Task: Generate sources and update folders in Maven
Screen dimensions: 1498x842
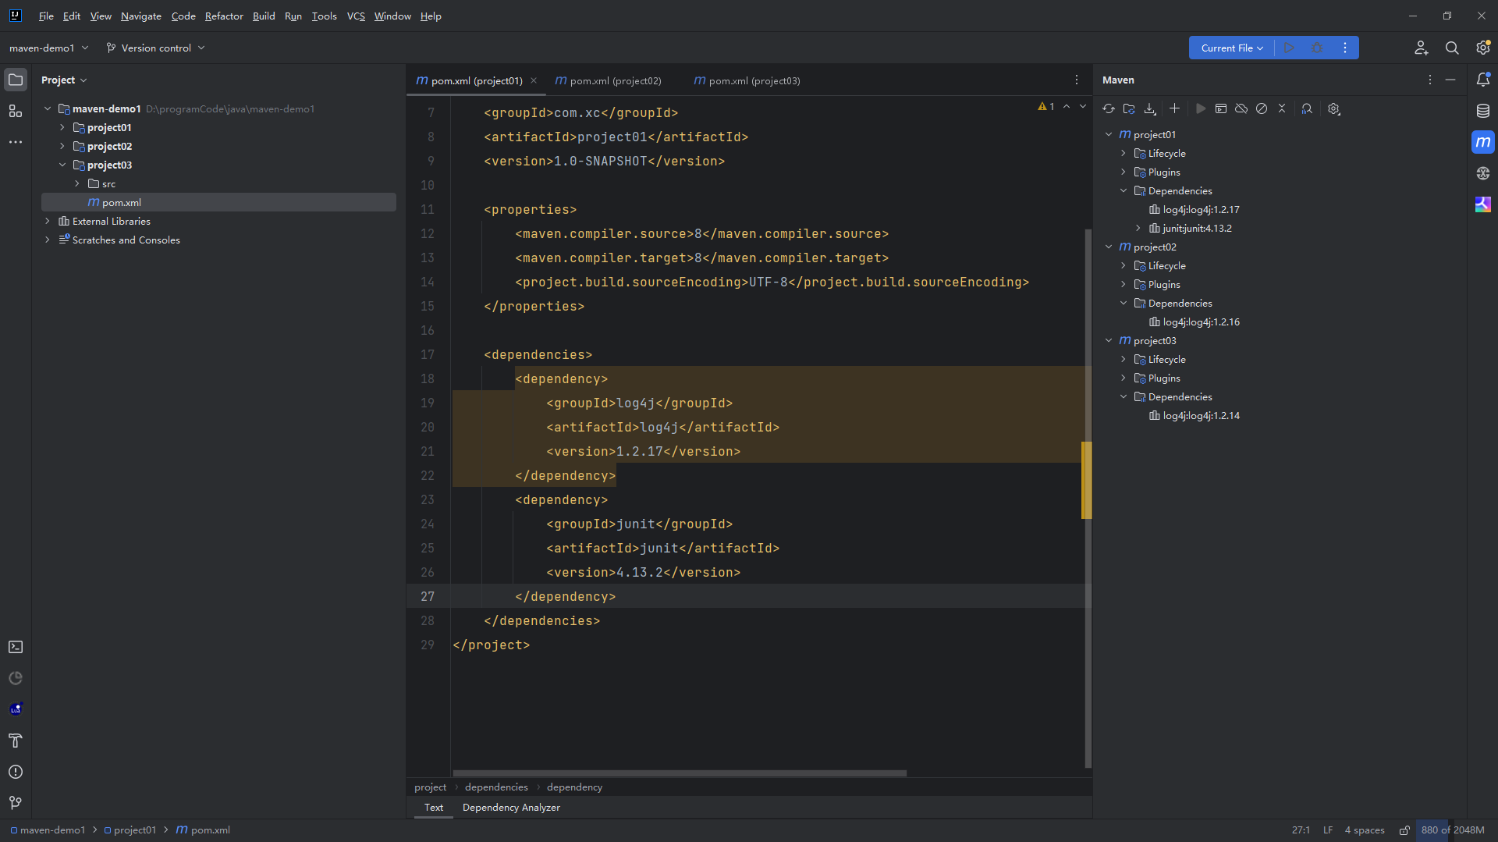Action: 1129,109
